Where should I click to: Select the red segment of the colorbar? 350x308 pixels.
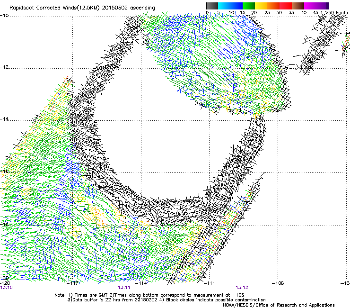(286, 6)
